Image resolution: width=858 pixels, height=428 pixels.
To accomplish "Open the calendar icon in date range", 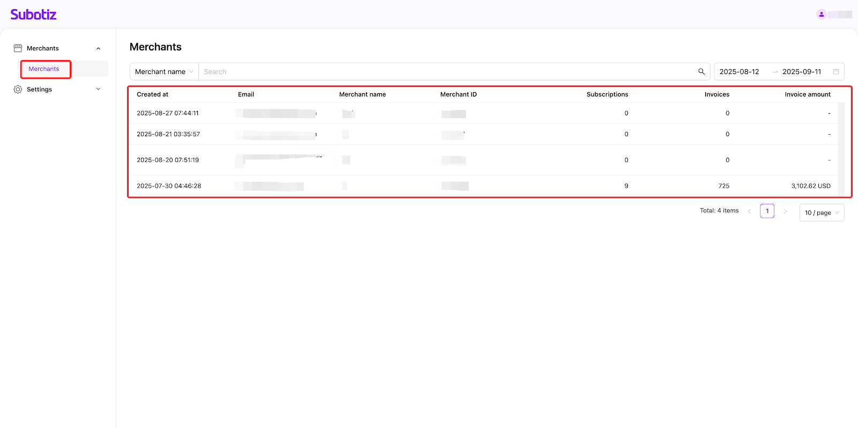I will tap(835, 72).
